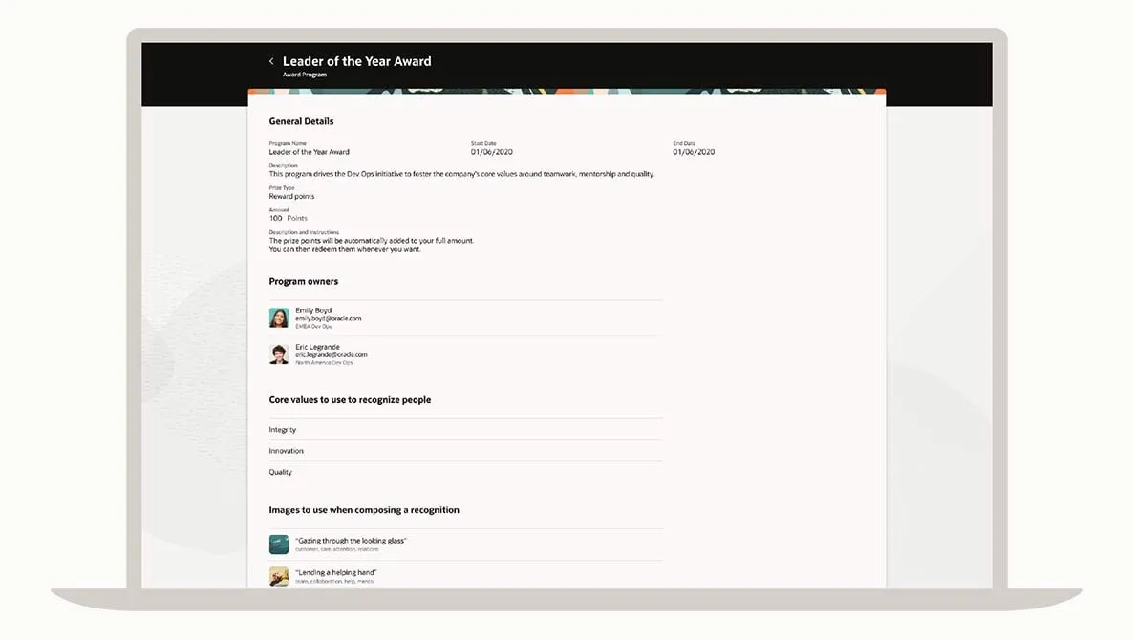Click the Reward points prize type
Viewport: 1134px width, 640px height.
tap(291, 196)
